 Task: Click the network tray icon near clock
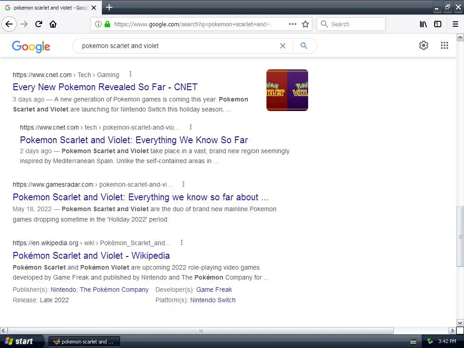(430, 341)
